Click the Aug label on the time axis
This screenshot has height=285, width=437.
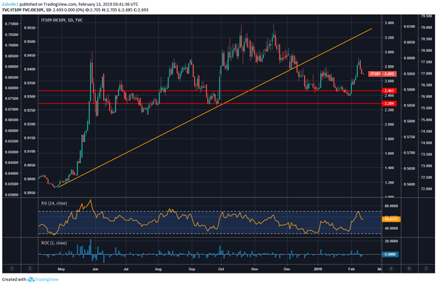click(158, 269)
